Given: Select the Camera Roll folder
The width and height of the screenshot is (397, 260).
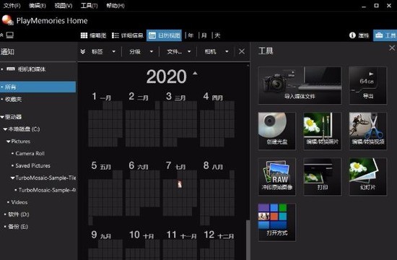Looking at the screenshot, I should (x=30, y=153).
